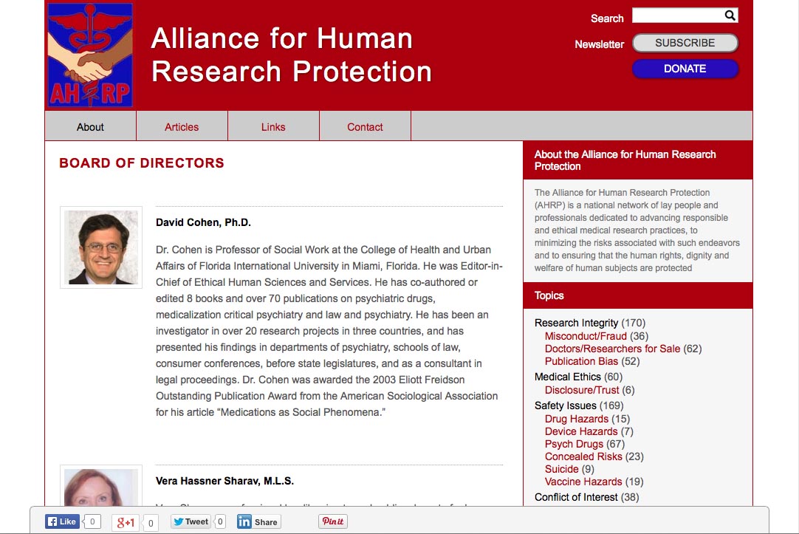
Task: Click the Board of Directors heading
Action: [142, 163]
